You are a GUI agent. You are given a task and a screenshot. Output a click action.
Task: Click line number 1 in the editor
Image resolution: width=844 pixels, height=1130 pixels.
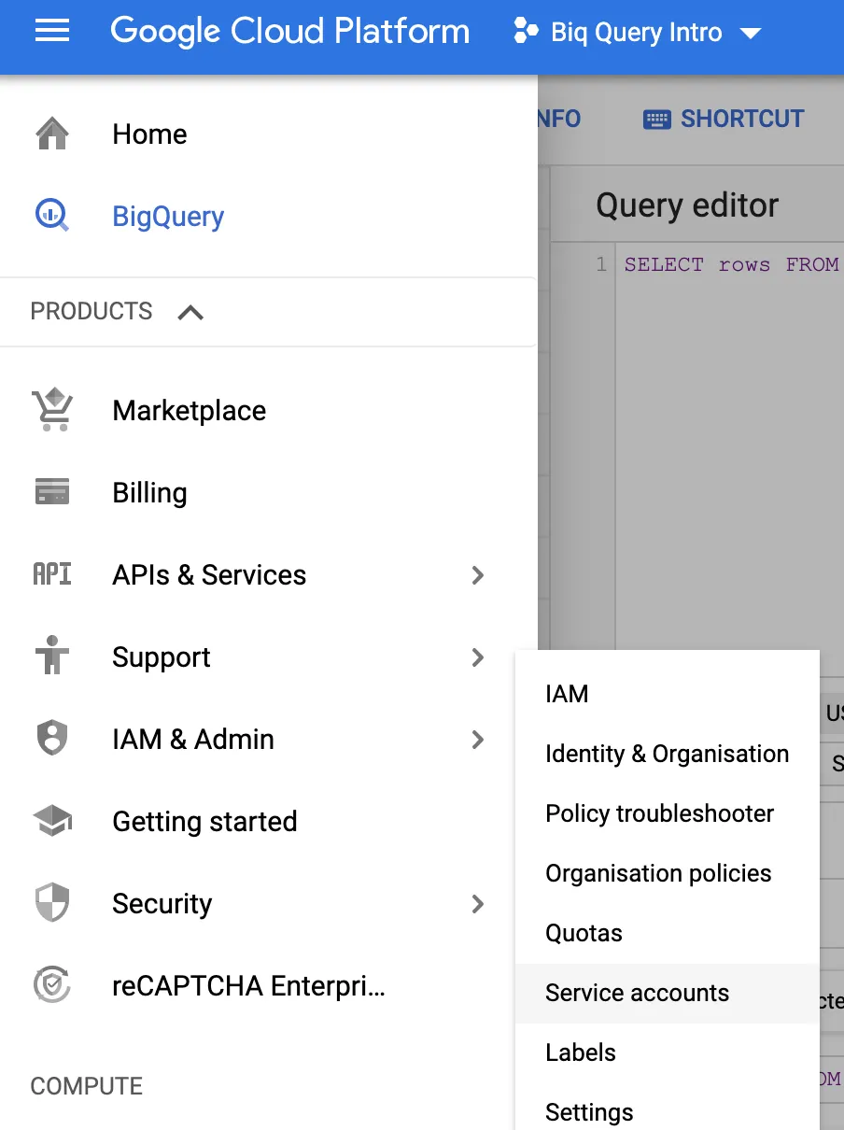[602, 264]
